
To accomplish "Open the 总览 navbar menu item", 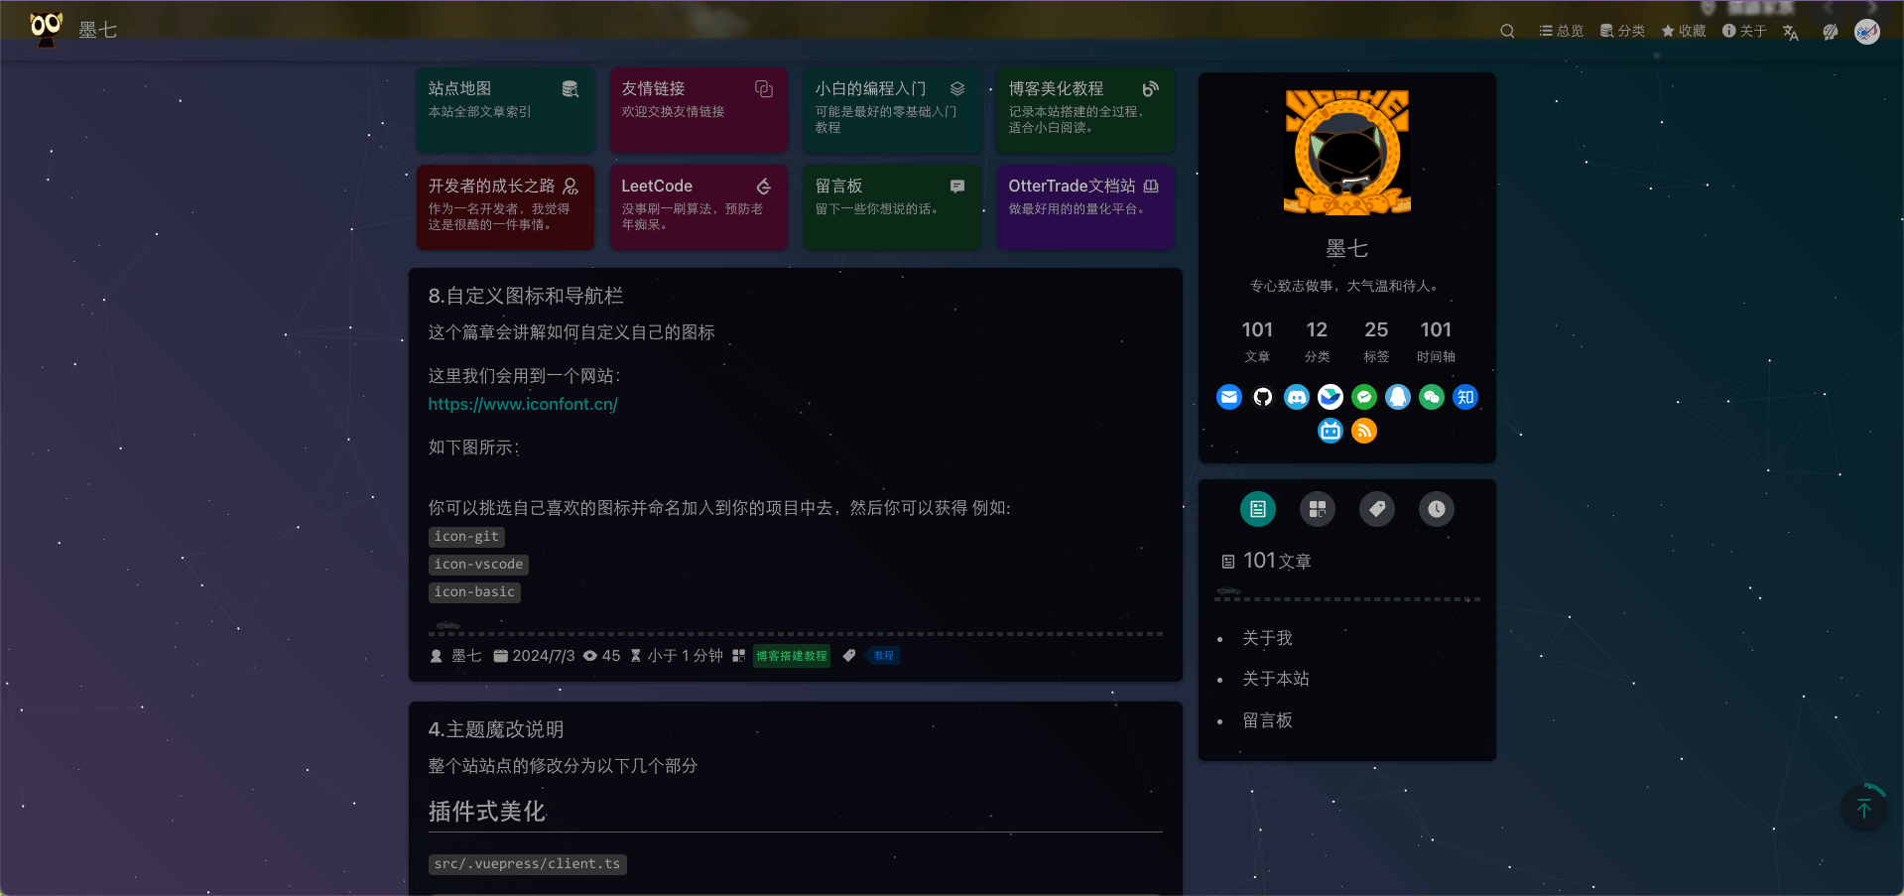I will pos(1560,31).
